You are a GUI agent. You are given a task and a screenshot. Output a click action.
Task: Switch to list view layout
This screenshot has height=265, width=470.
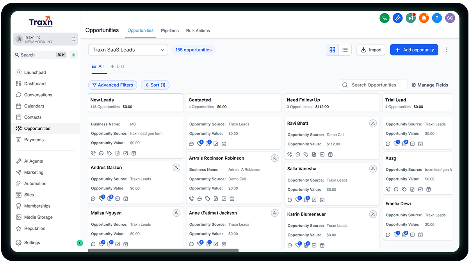[345, 50]
